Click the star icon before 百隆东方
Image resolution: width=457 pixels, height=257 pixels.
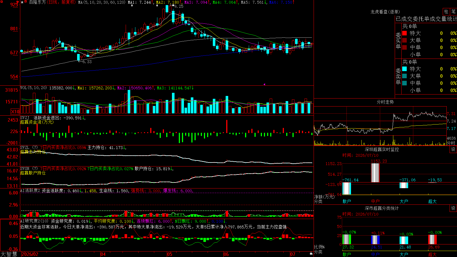pos(22,2)
